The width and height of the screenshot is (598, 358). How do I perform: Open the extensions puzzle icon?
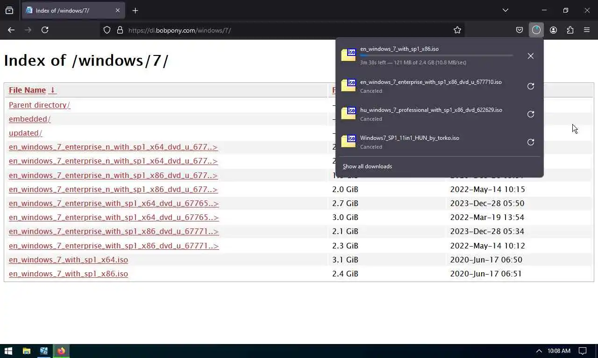[570, 30]
